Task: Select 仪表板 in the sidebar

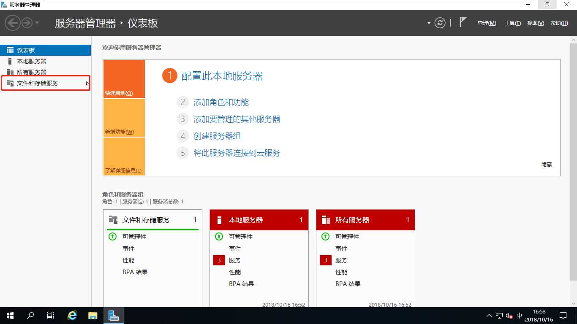Action: pyautogui.click(x=46, y=50)
